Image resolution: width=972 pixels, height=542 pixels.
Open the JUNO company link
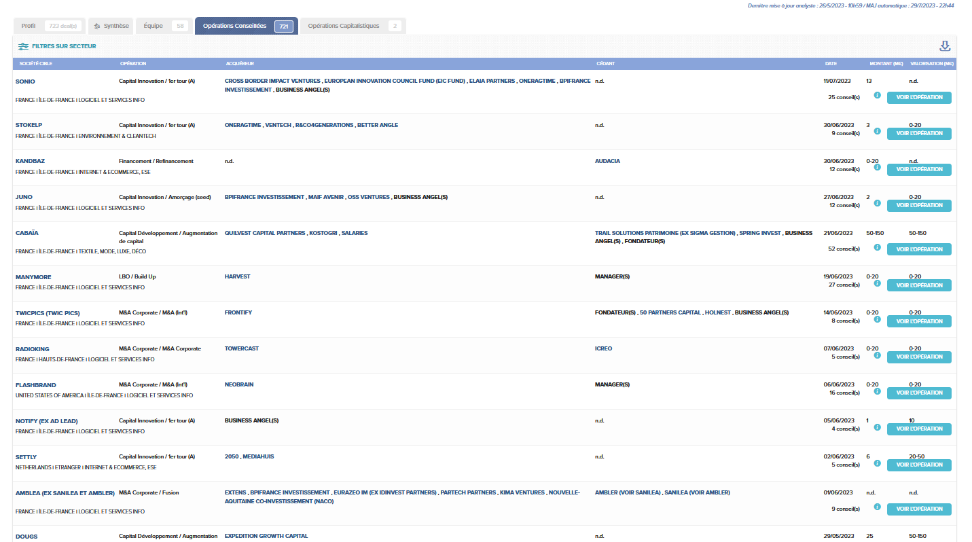pos(24,198)
